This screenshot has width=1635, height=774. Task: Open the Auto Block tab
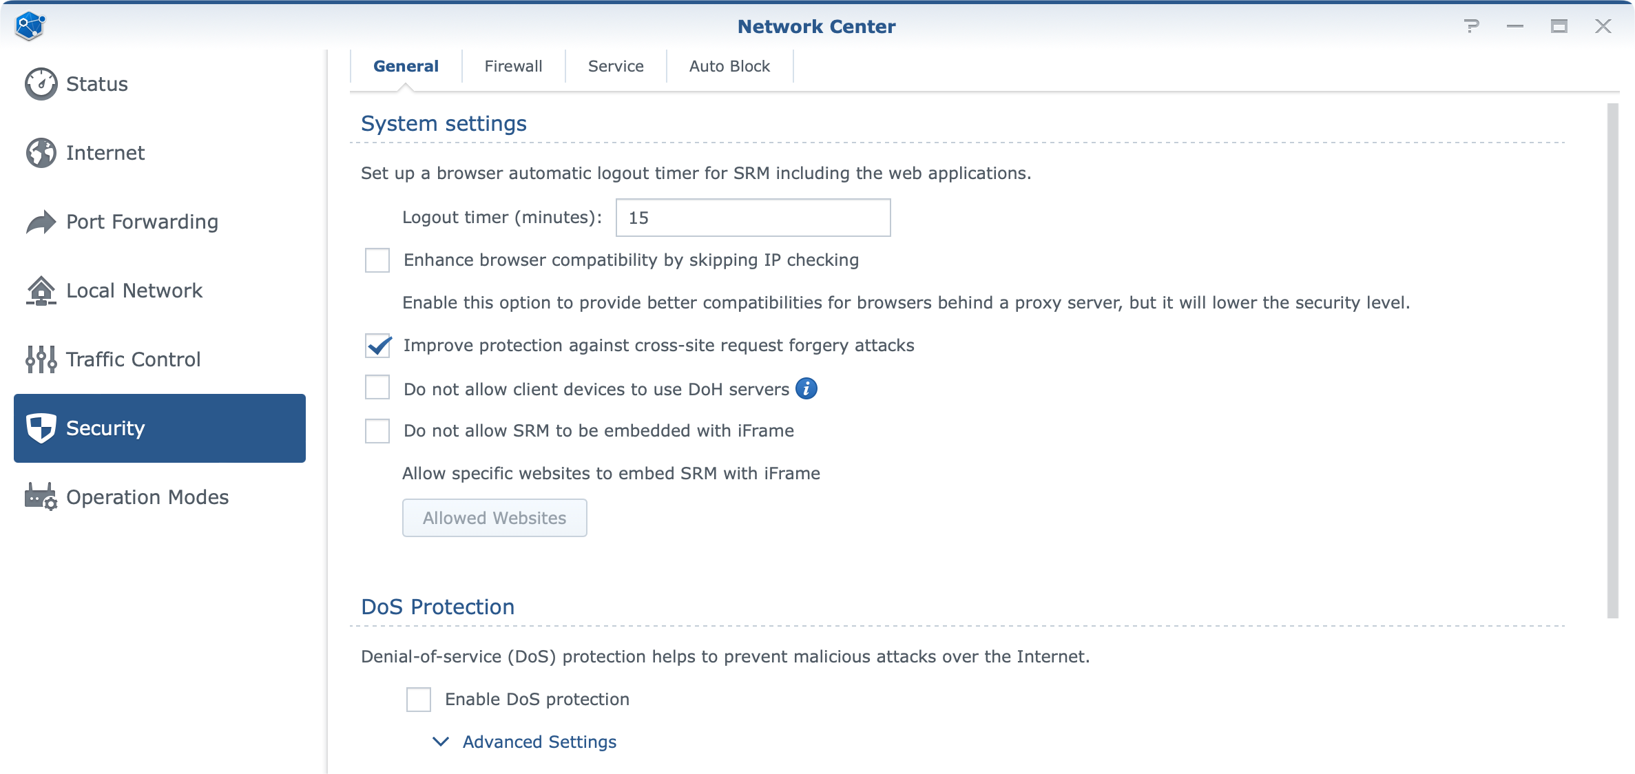729,66
